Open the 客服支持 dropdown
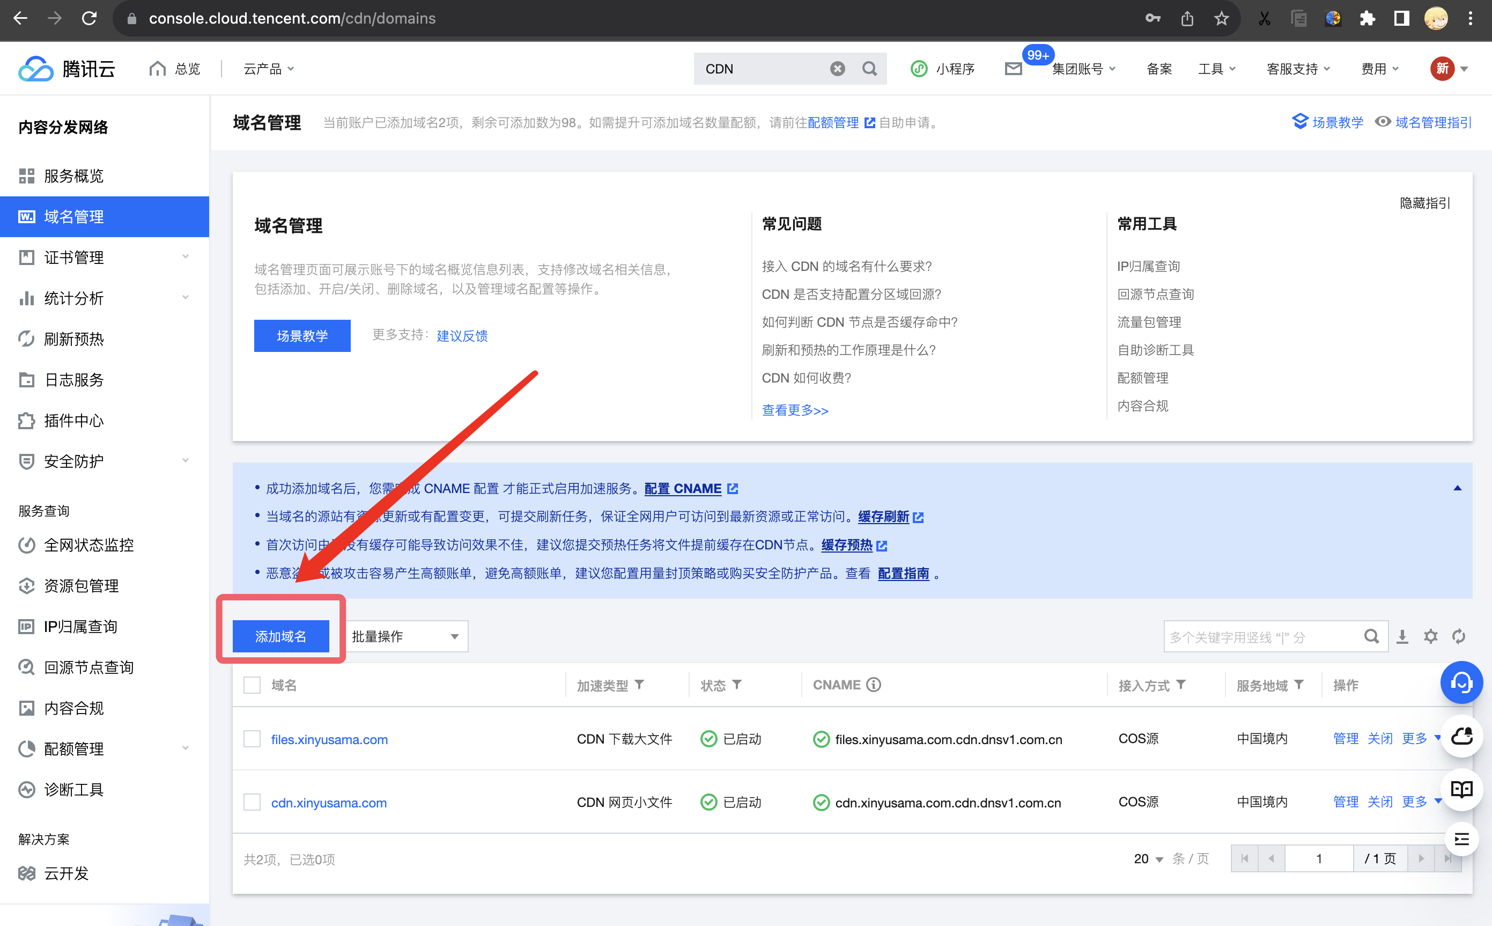This screenshot has height=926, width=1492. (x=1298, y=69)
